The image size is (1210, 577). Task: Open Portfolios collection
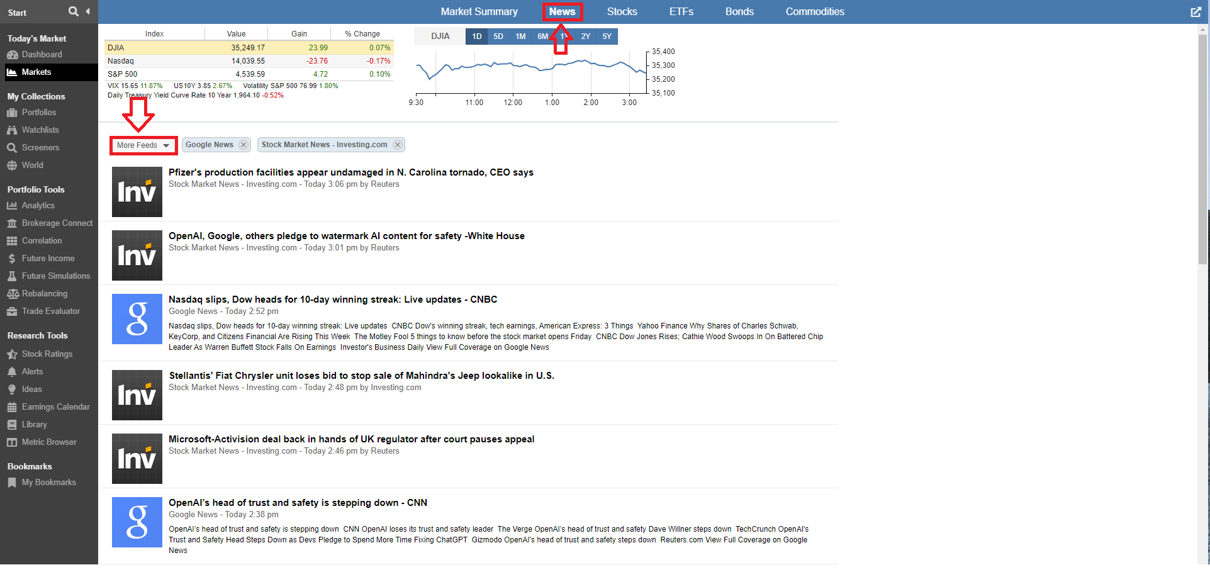[x=39, y=113]
